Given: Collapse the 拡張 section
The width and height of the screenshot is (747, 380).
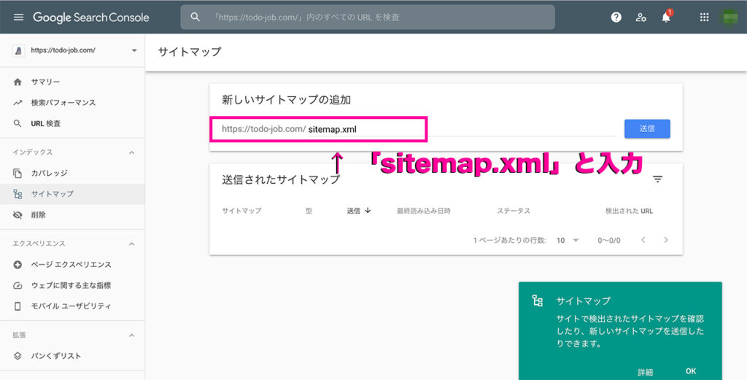Looking at the screenshot, I should coord(132,336).
